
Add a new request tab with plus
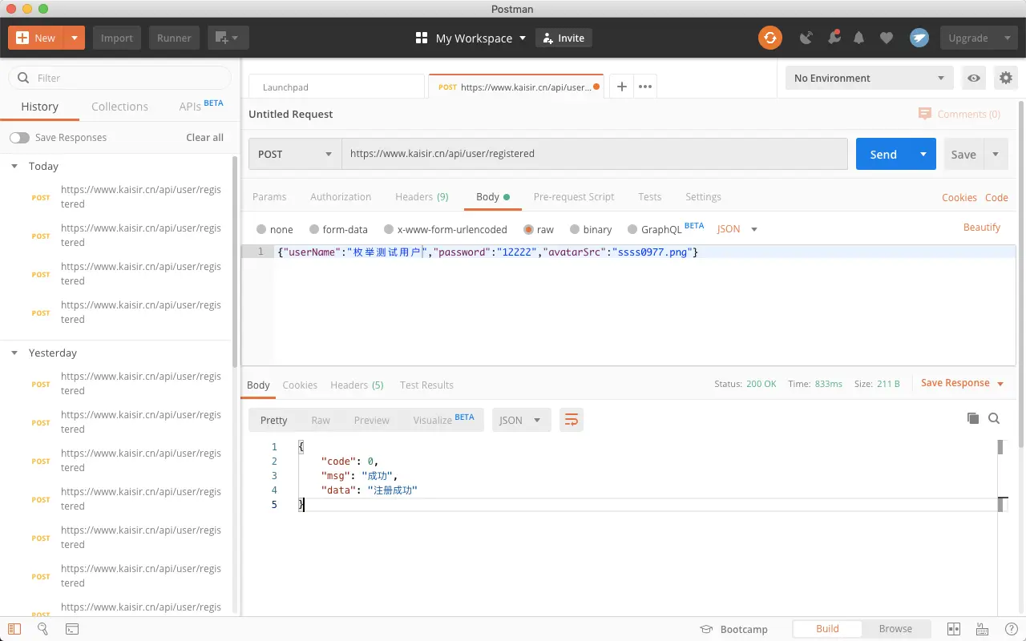tap(621, 87)
